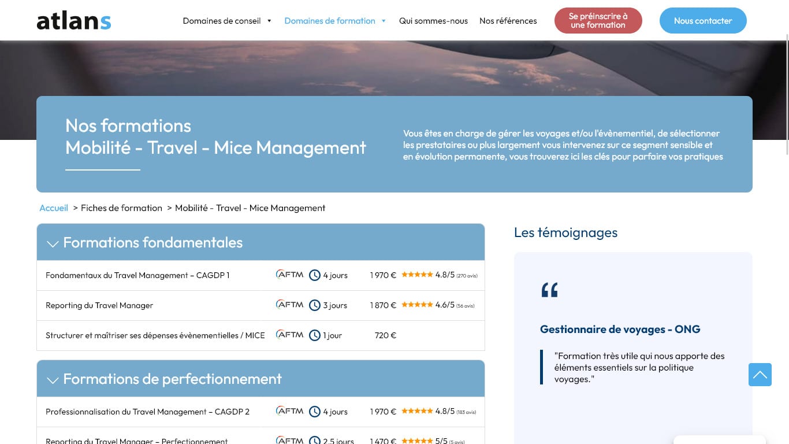Screen dimensions: 789x444
Task: Click Mobilité - Travel - Mice Management breadcrumb text
Action: [250, 208]
